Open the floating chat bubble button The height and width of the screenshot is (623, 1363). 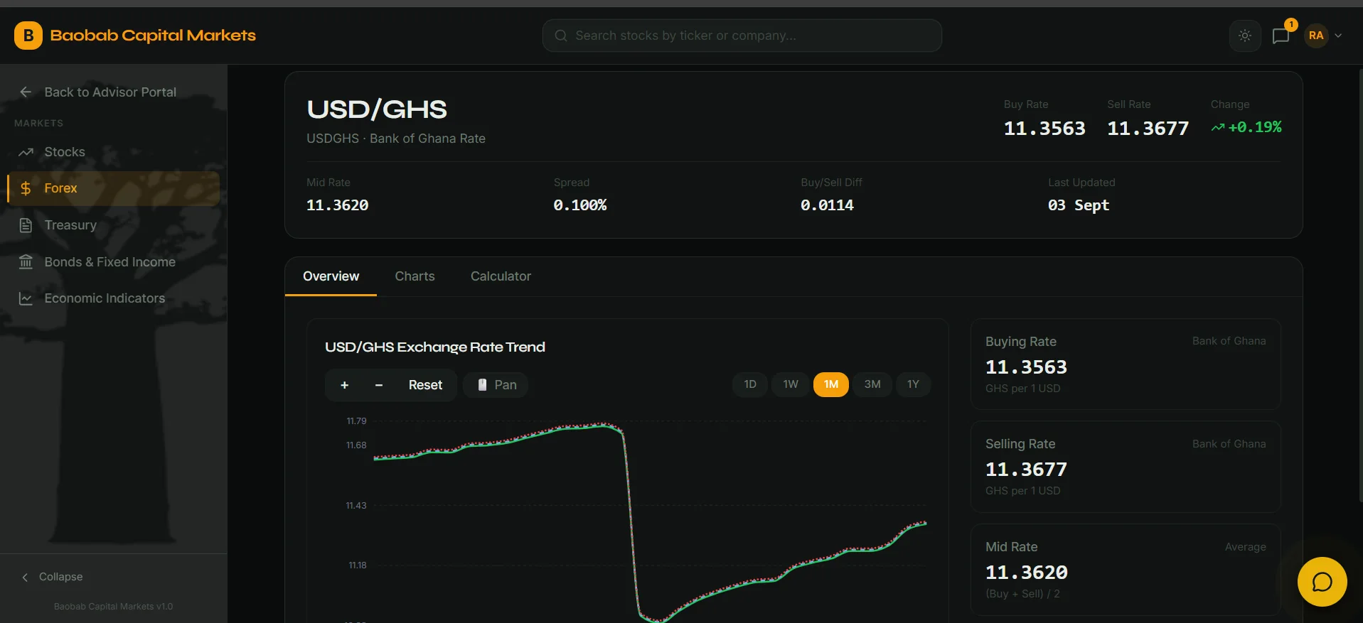(1322, 582)
